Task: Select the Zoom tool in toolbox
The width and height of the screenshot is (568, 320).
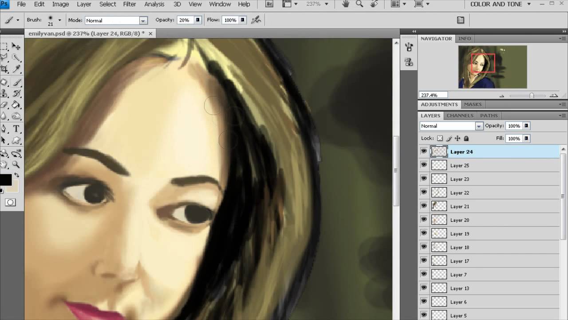Action: (x=16, y=164)
